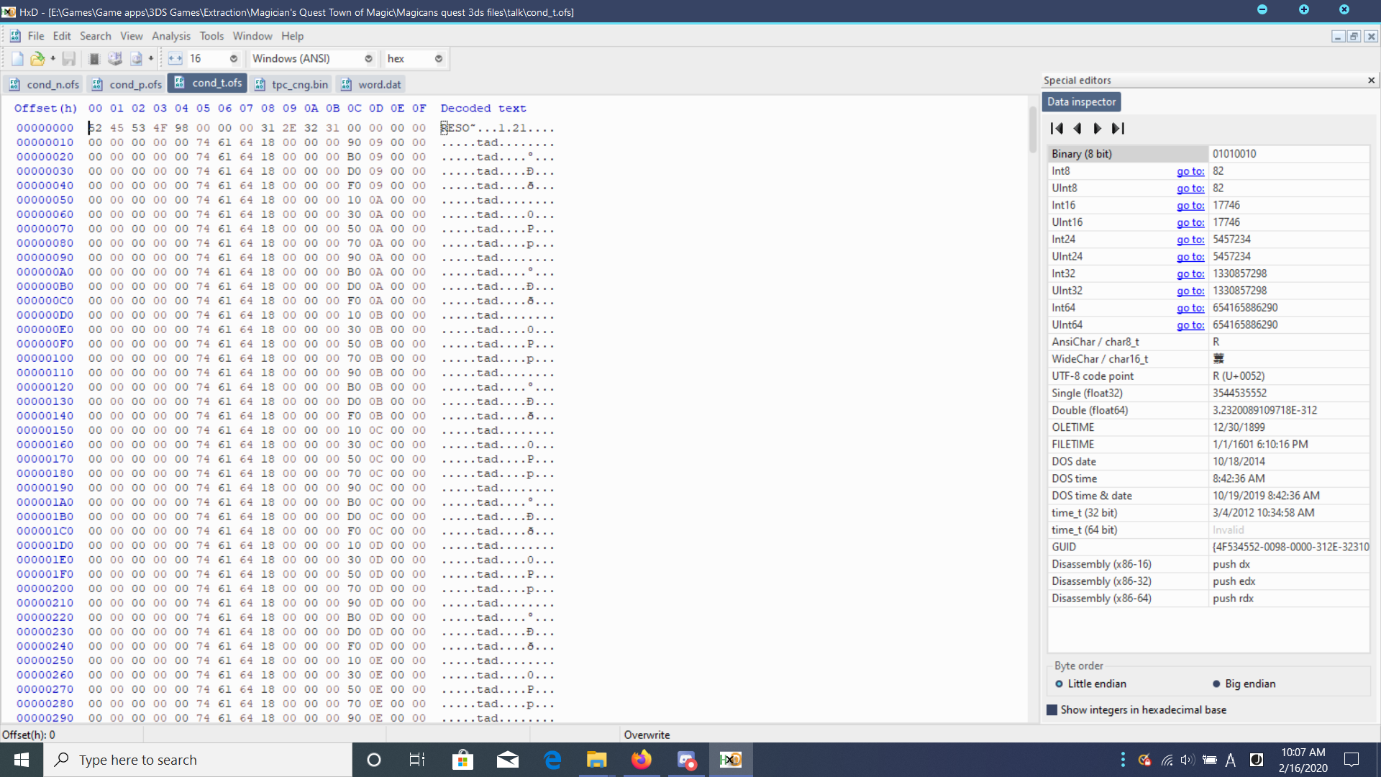Open Task View in taskbar
The height and width of the screenshot is (777, 1381).
click(x=417, y=760)
